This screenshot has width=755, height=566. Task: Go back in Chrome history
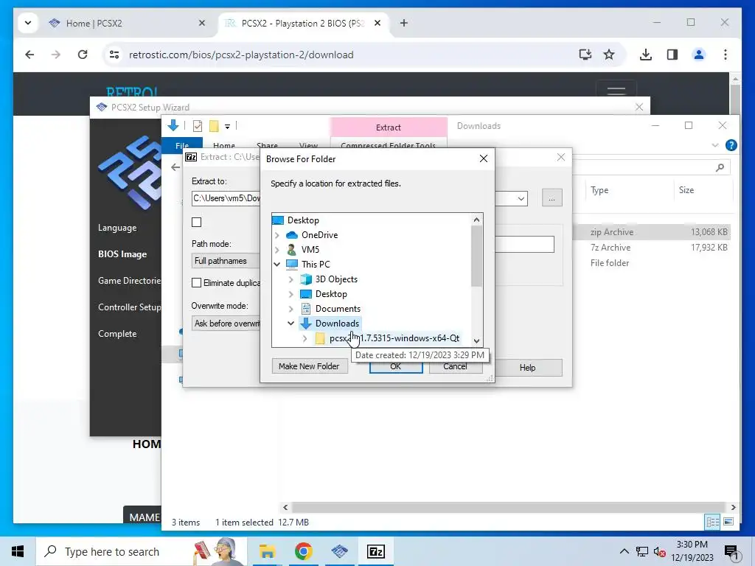pyautogui.click(x=29, y=55)
